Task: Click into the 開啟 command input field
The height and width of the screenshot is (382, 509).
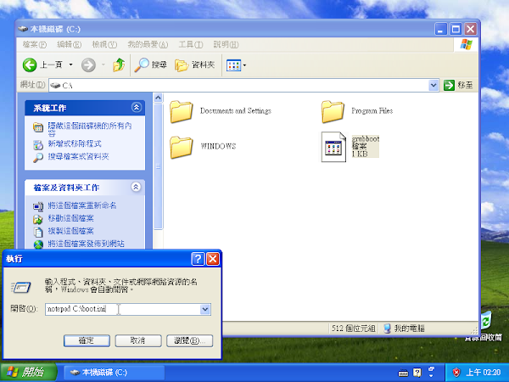Action: pyautogui.click(x=123, y=309)
